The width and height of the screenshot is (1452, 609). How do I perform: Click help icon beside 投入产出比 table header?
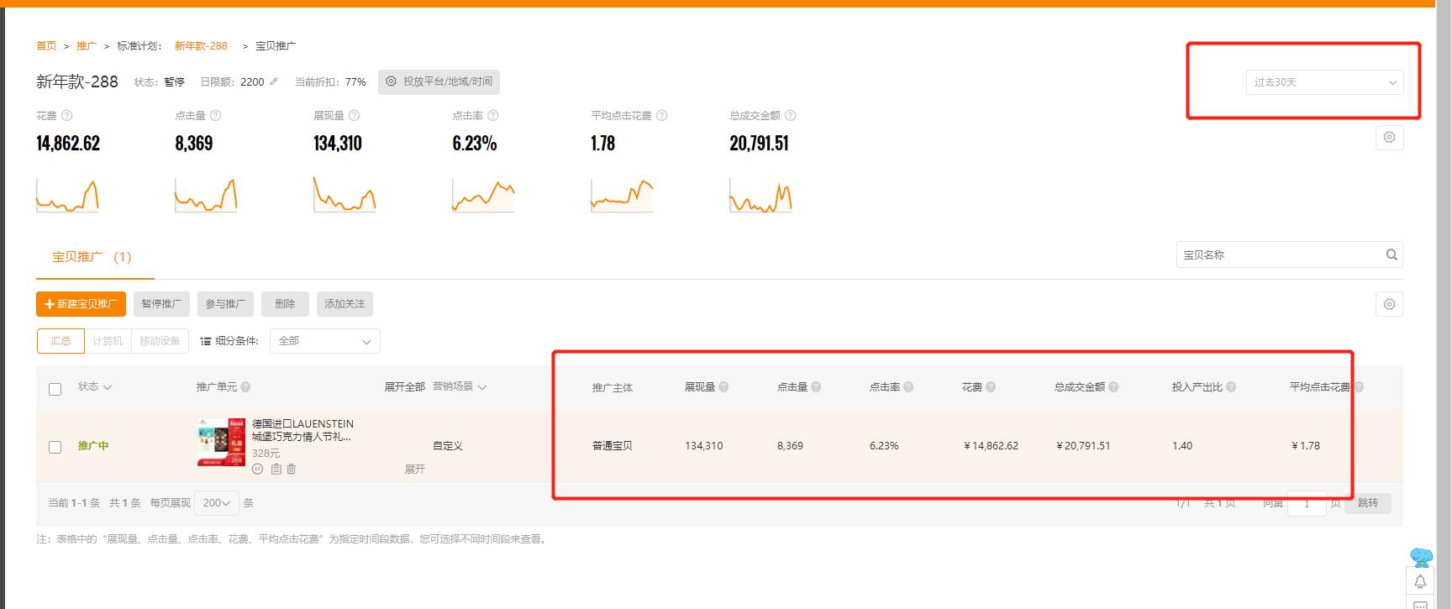(1231, 387)
